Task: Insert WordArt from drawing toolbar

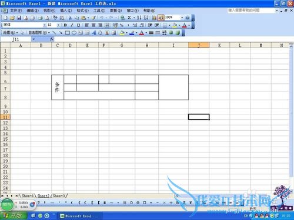Action: point(94,33)
